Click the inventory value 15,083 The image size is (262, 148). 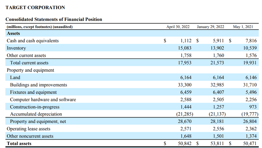point(185,48)
